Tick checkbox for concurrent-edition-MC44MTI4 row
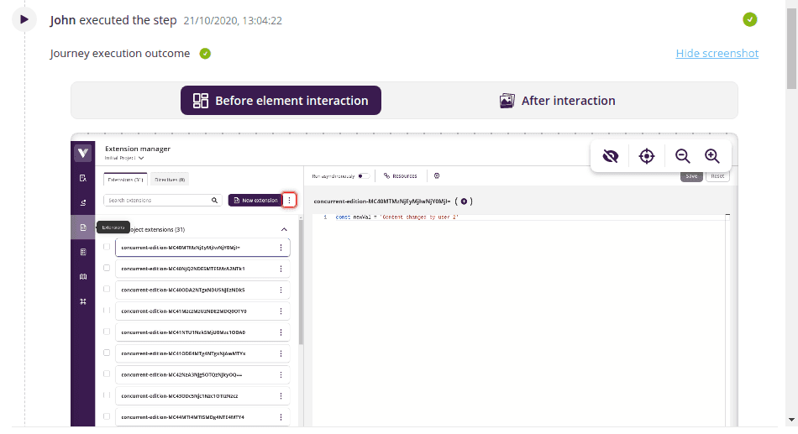This screenshot has width=798, height=434. [107, 416]
